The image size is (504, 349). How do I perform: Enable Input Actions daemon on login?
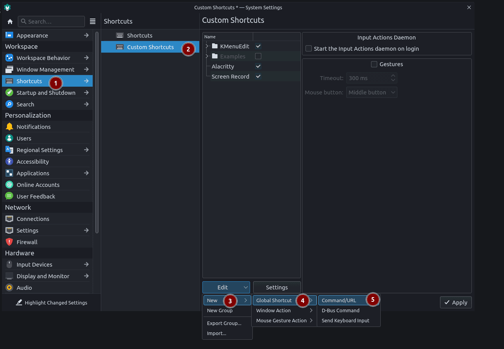pyautogui.click(x=309, y=49)
